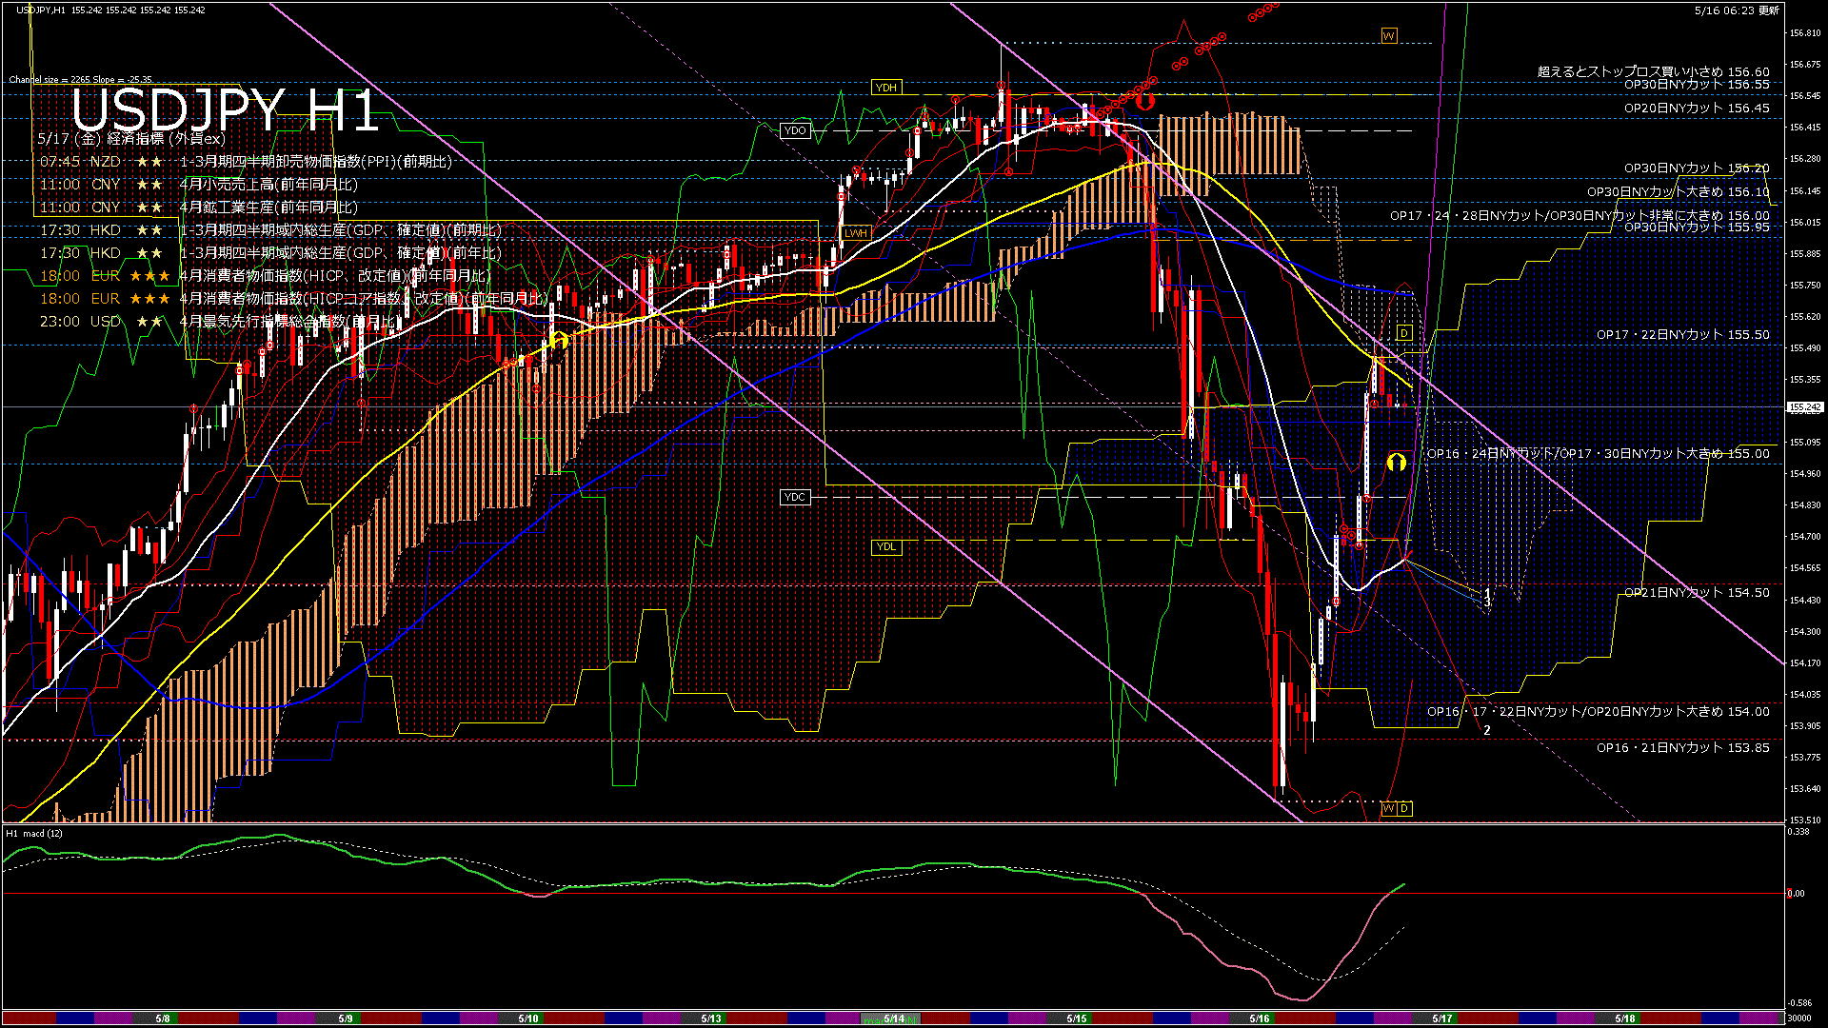Select the 11:00 CNY 4月小売売上高 row
This screenshot has width=1828, height=1028.
199,185
